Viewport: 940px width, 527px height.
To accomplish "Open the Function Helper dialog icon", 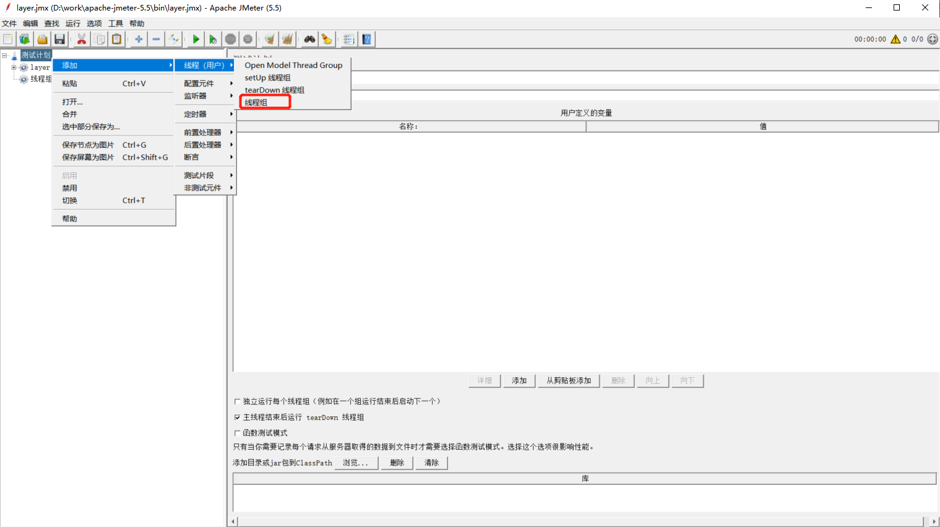I will coord(349,39).
